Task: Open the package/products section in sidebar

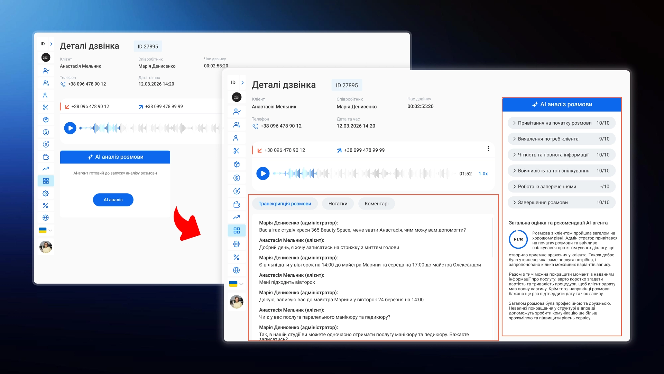Action: pos(237,164)
